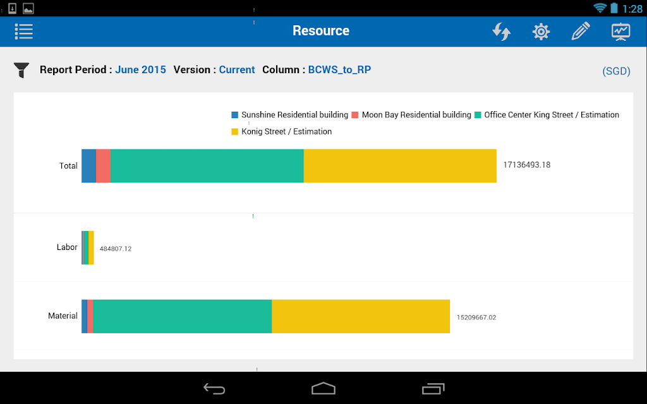Change version from Current
The height and width of the screenshot is (404, 647).
pos(237,69)
